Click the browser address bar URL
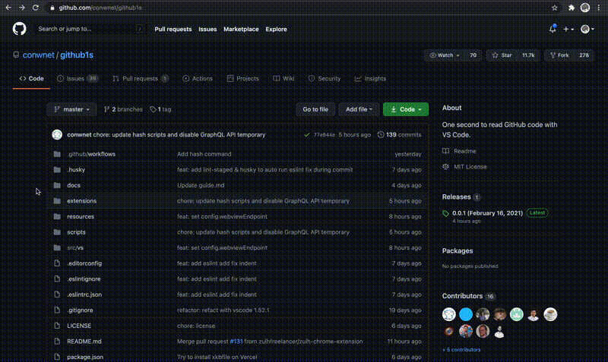This screenshot has width=608, height=362. [100, 8]
